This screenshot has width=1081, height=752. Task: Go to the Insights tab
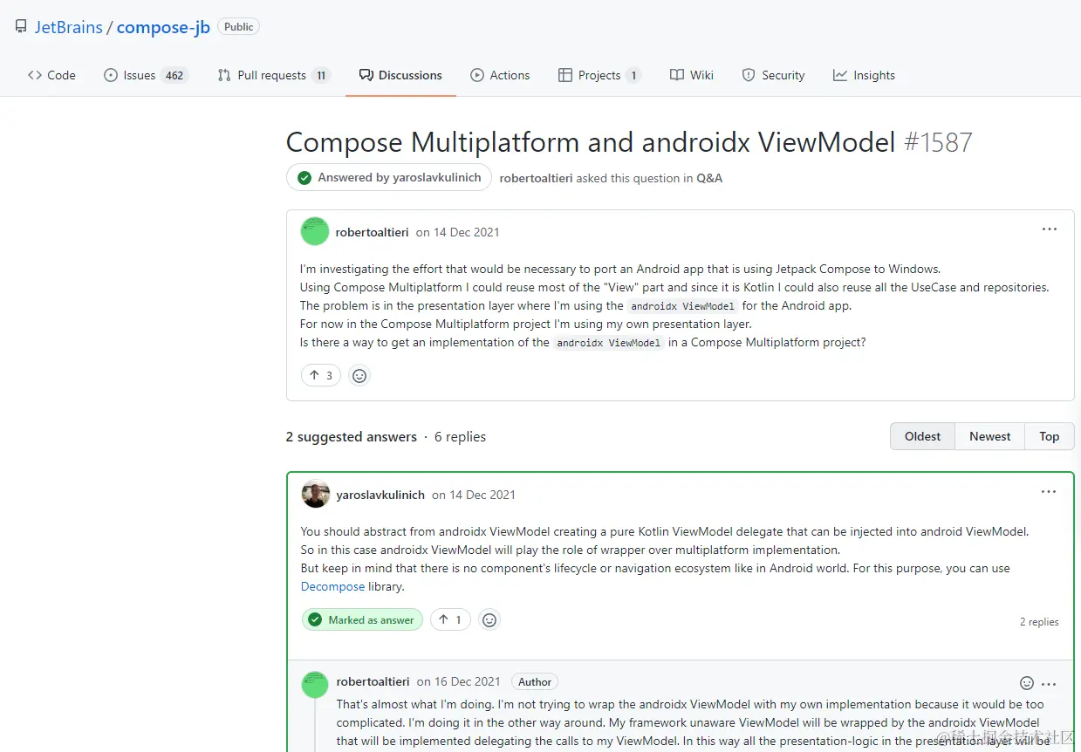click(864, 75)
